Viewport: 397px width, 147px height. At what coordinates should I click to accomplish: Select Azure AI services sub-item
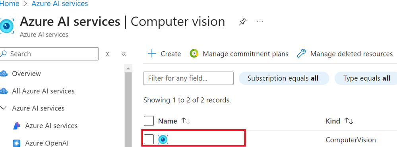click(51, 126)
